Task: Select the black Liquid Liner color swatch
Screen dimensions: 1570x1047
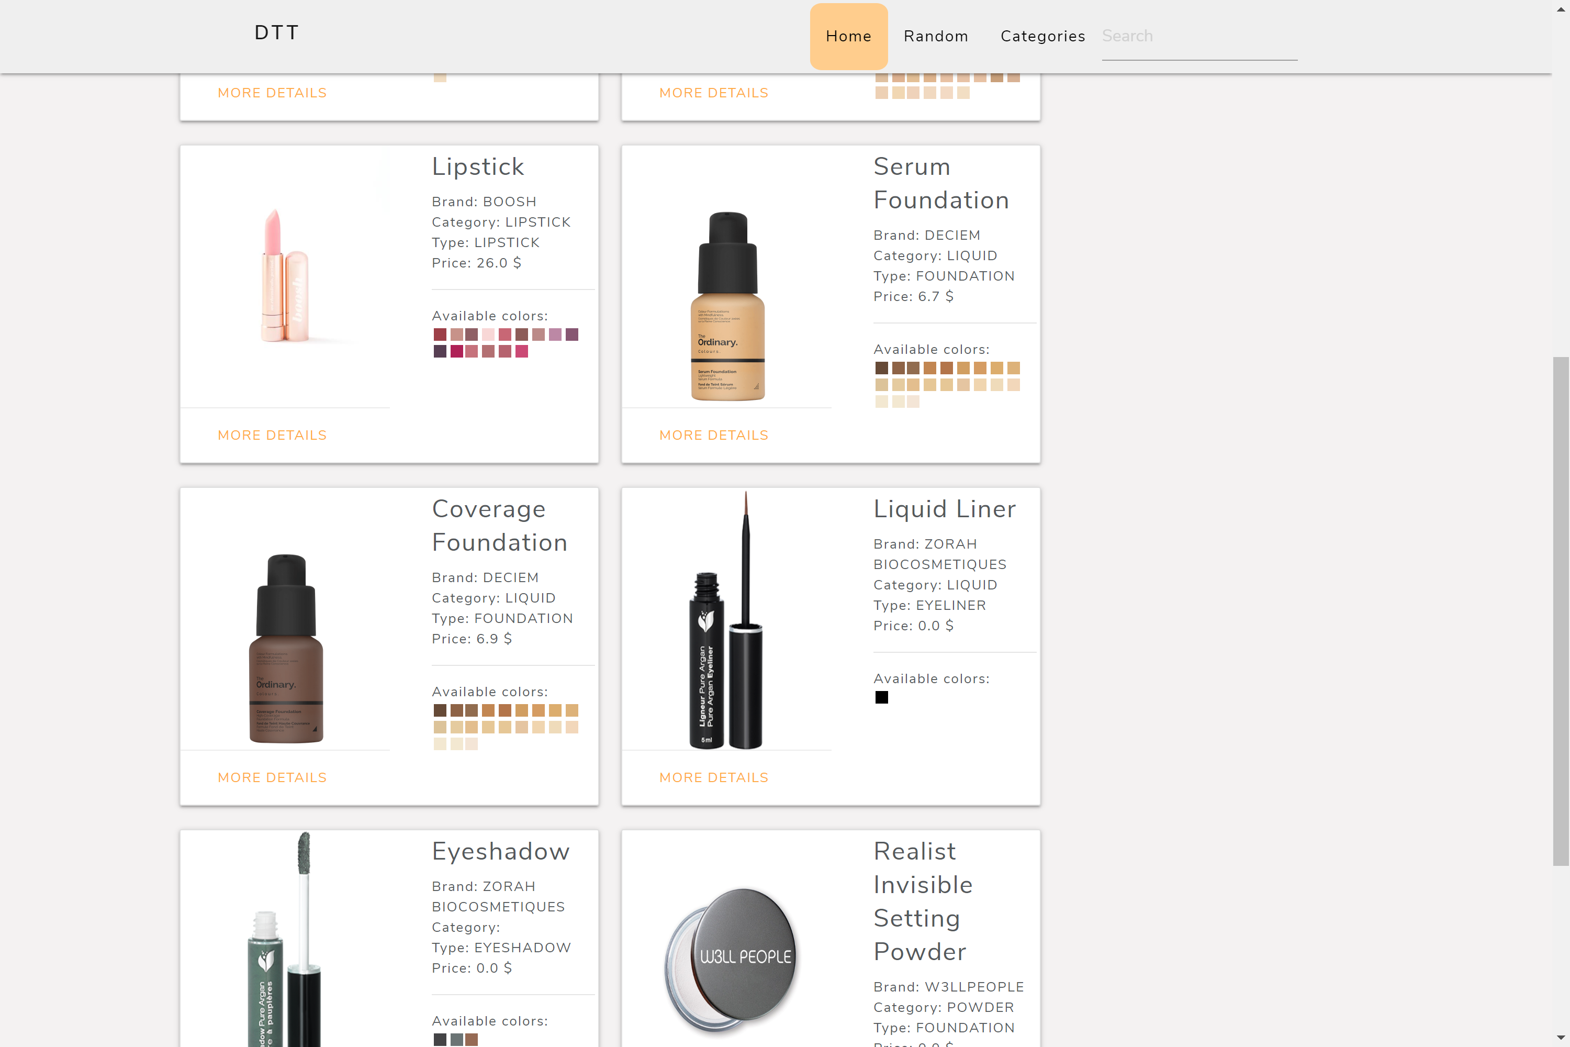Action: click(x=881, y=698)
